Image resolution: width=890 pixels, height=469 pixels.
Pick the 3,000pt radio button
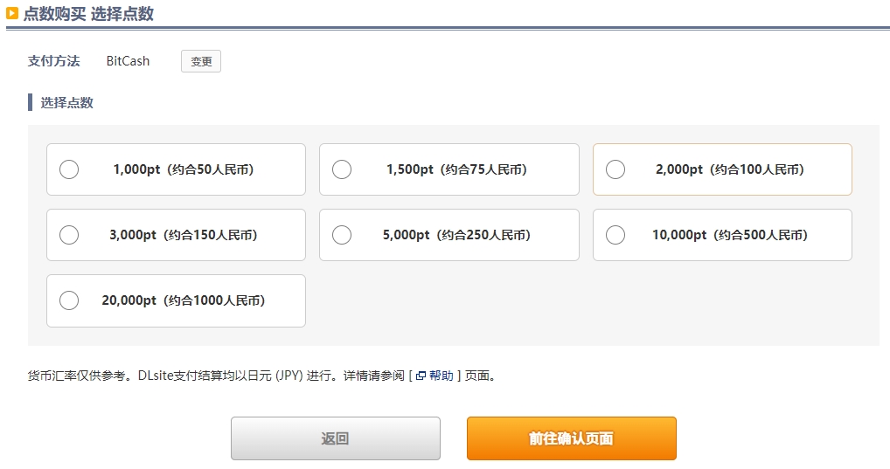click(69, 235)
